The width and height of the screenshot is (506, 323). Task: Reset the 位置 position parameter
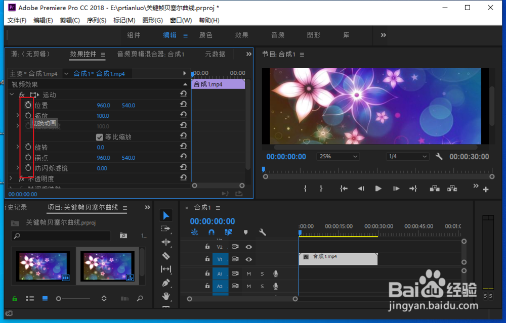click(183, 104)
